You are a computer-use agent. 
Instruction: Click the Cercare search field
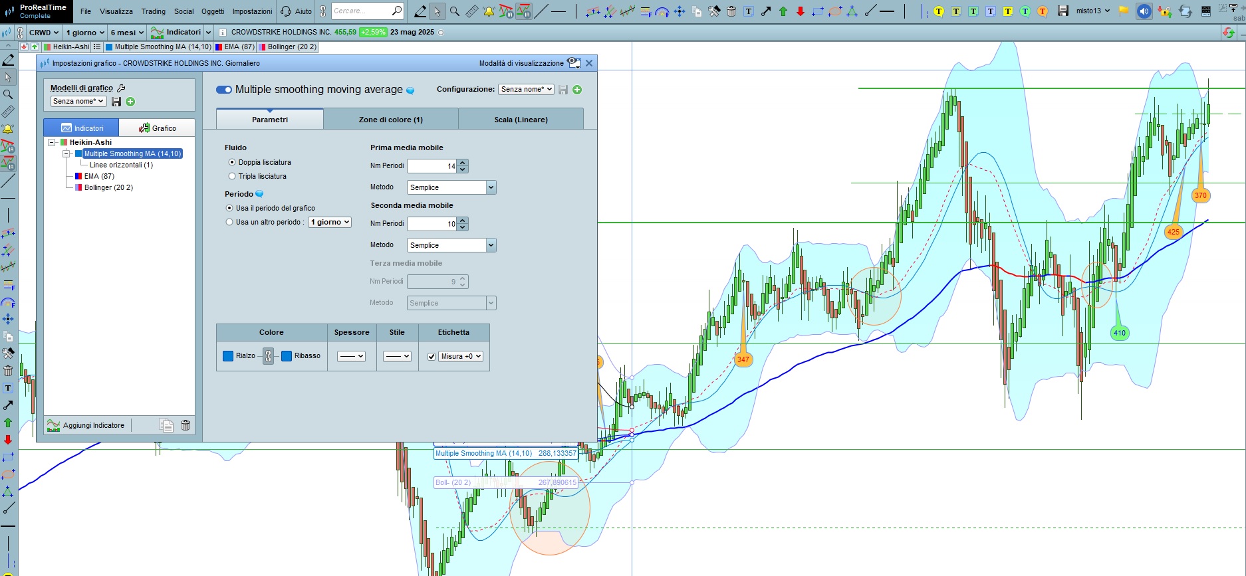tap(361, 11)
